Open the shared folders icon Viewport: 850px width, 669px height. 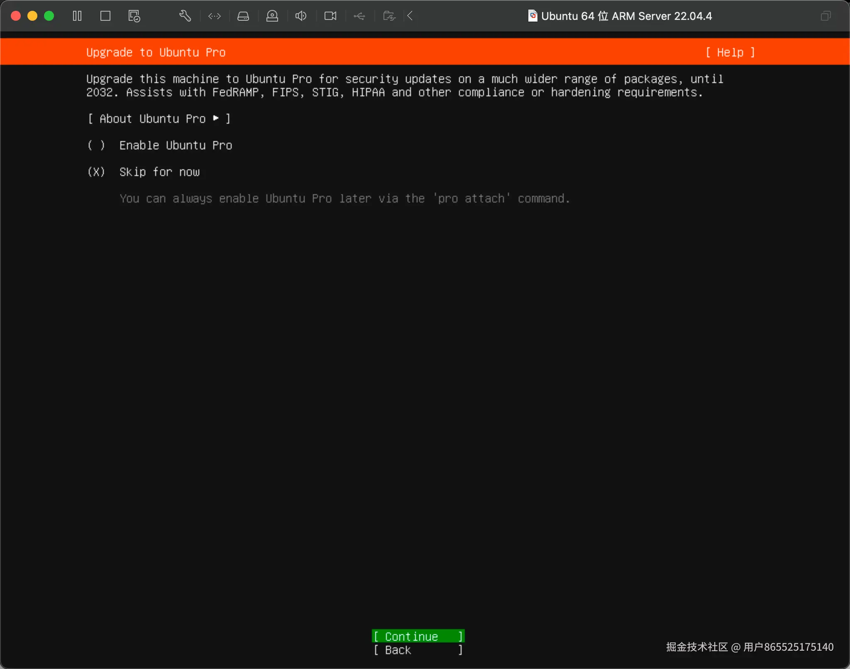[x=389, y=16]
